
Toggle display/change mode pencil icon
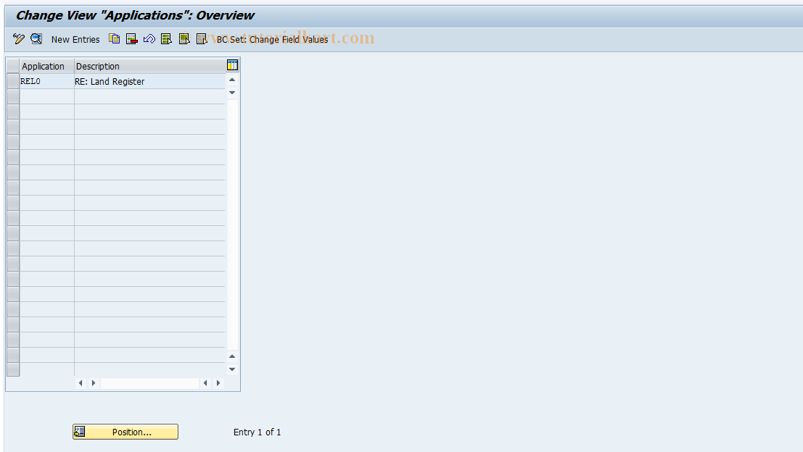point(18,39)
